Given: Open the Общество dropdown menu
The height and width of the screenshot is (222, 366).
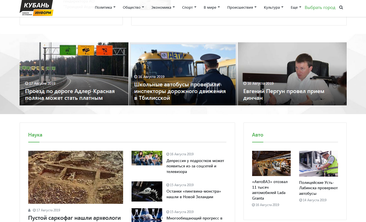Looking at the screenshot, I should 133,8.
